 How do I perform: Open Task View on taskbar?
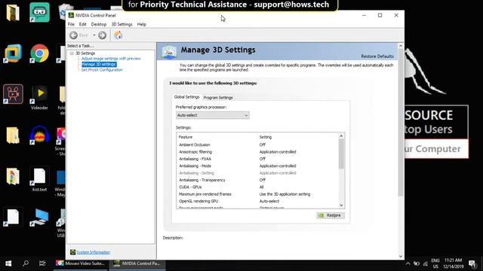(42, 263)
